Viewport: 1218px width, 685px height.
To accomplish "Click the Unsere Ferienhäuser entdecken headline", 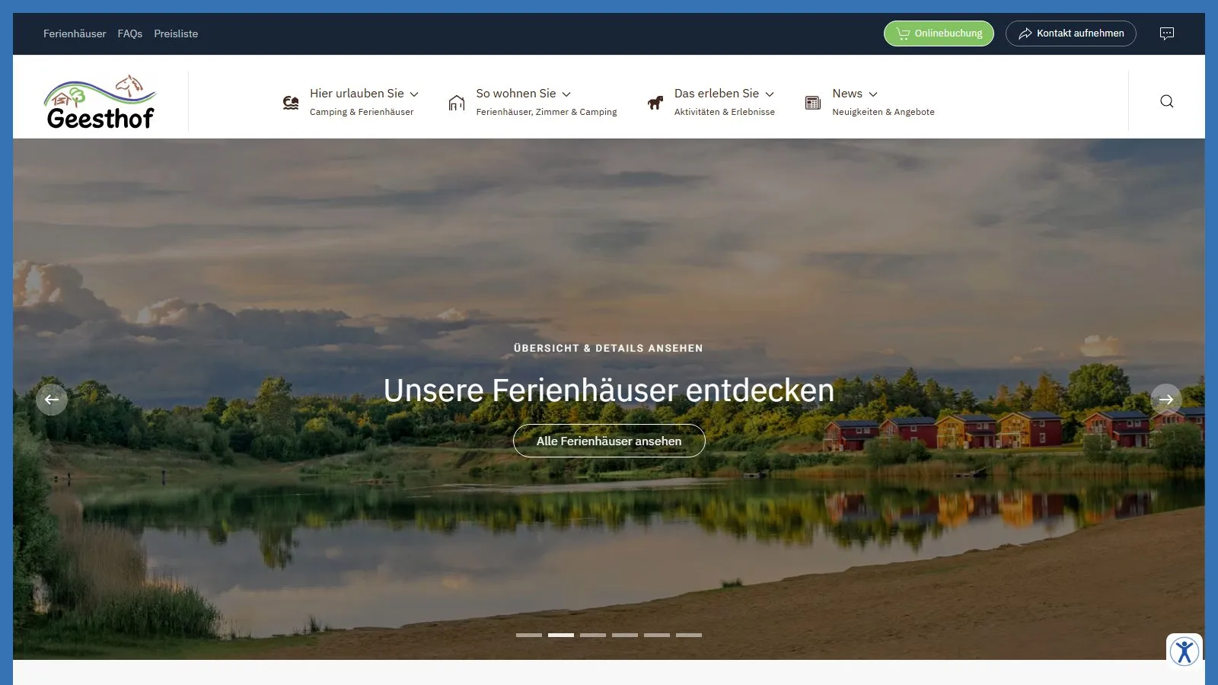I will click(609, 390).
